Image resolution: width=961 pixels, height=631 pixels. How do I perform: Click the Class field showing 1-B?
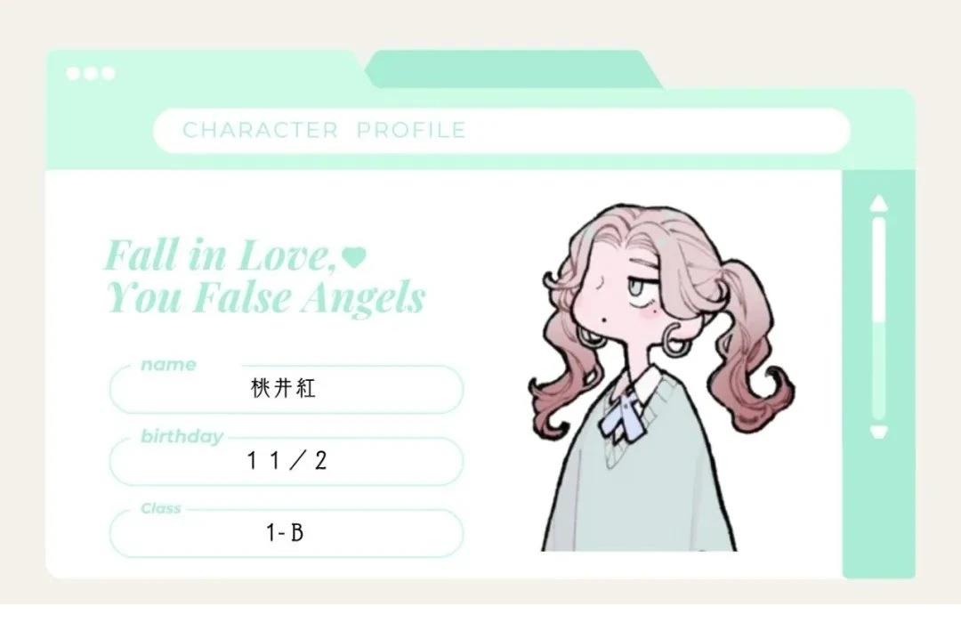click(287, 533)
